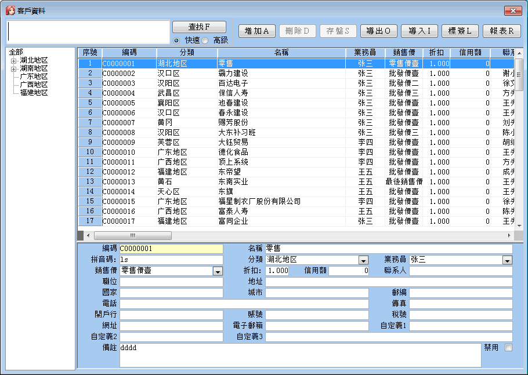Open the 業務員 salesperson dropdown
Image resolution: width=528 pixels, height=375 pixels.
point(507,260)
